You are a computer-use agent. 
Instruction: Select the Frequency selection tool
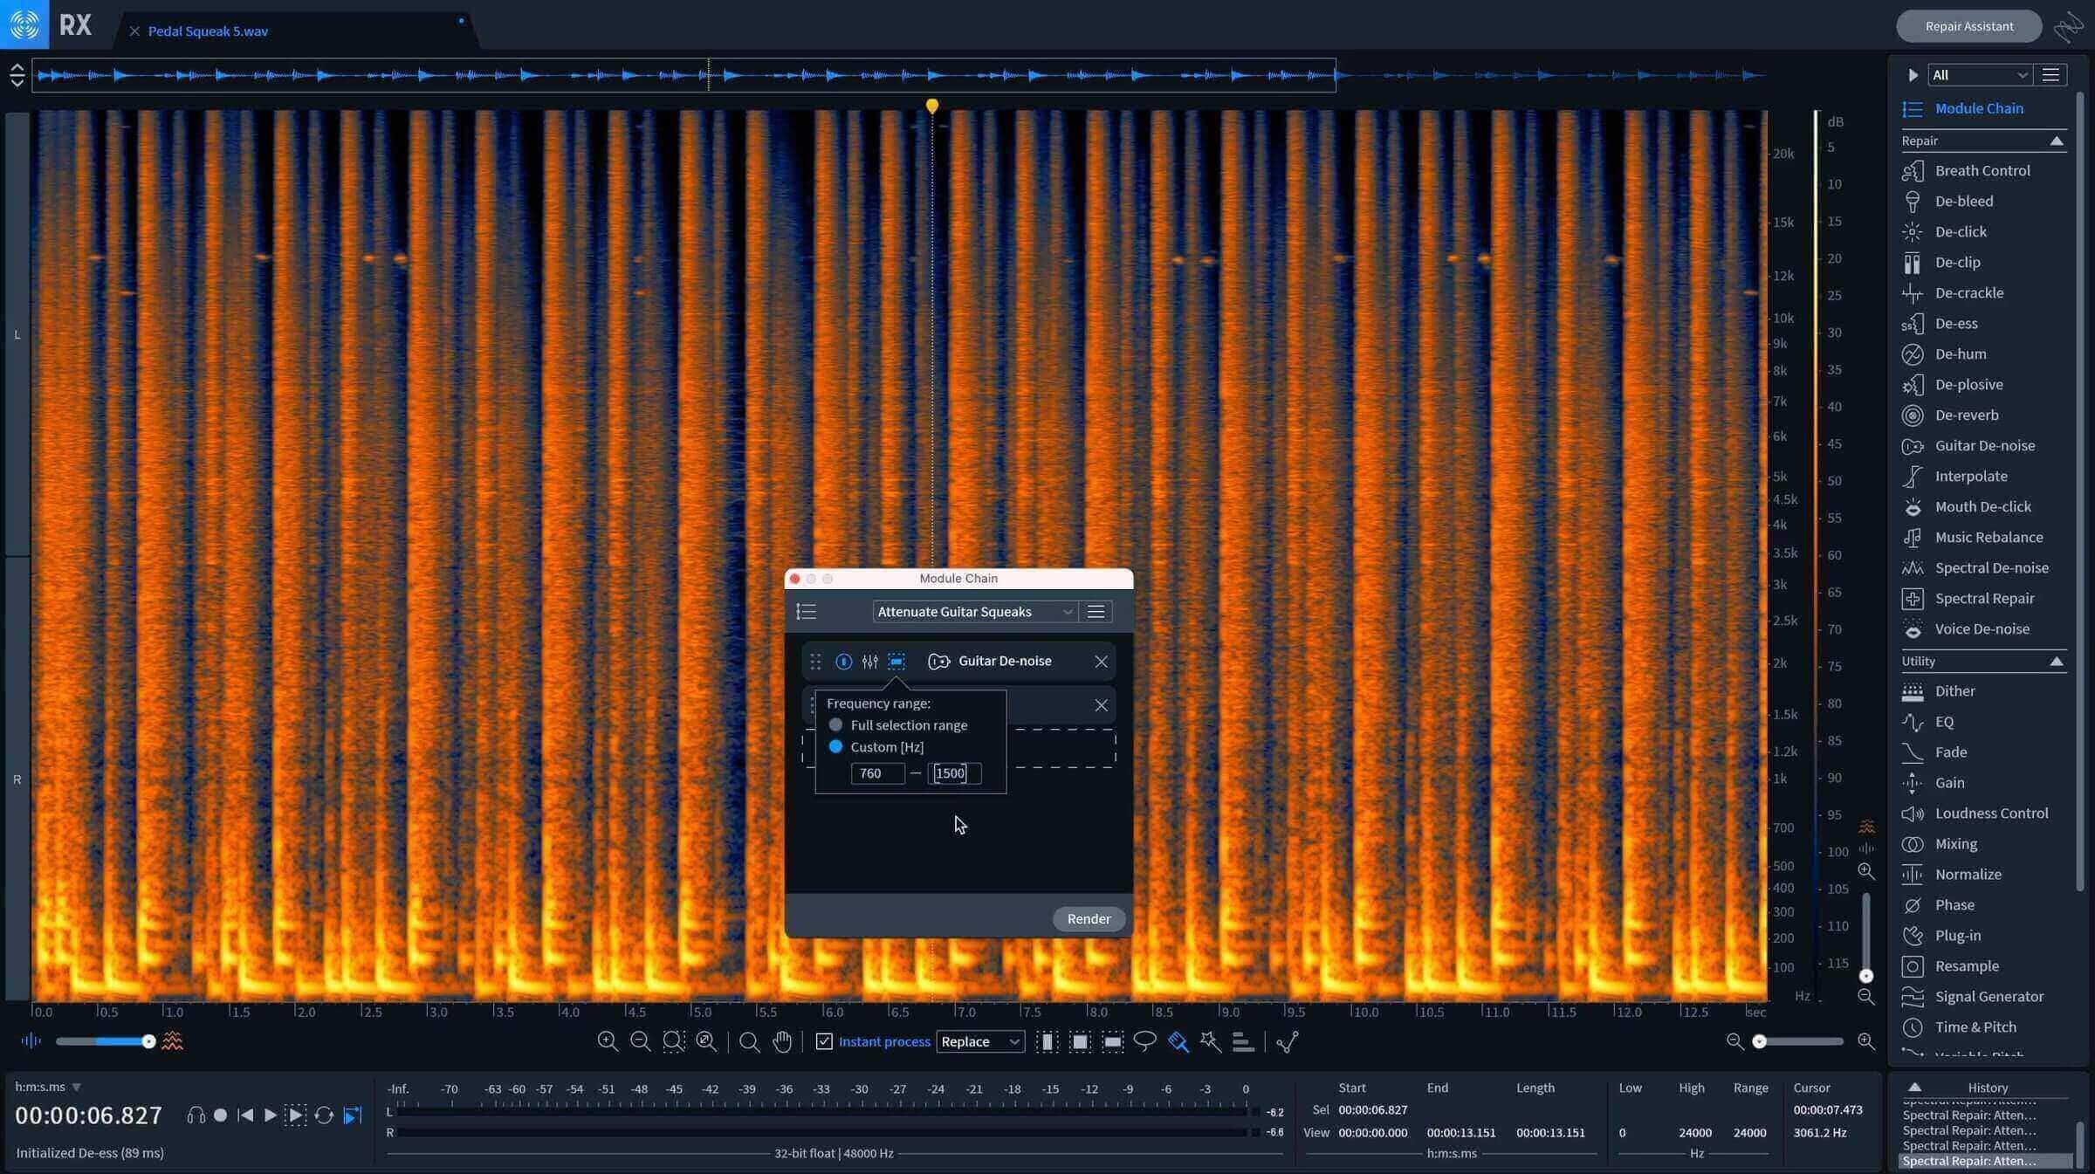1112,1040
